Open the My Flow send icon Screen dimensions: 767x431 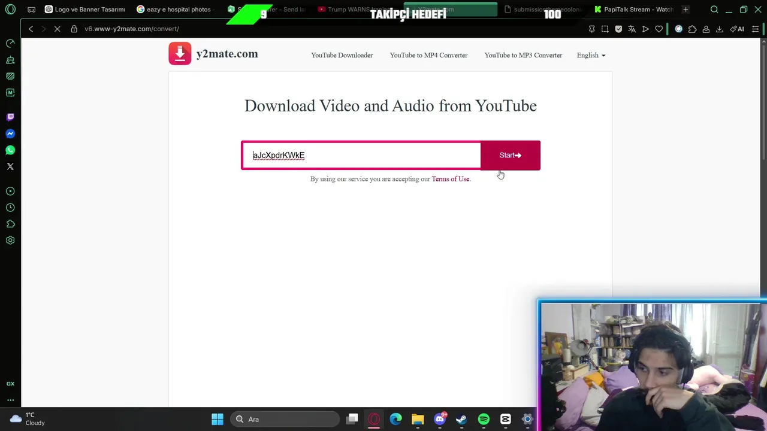coord(645,29)
